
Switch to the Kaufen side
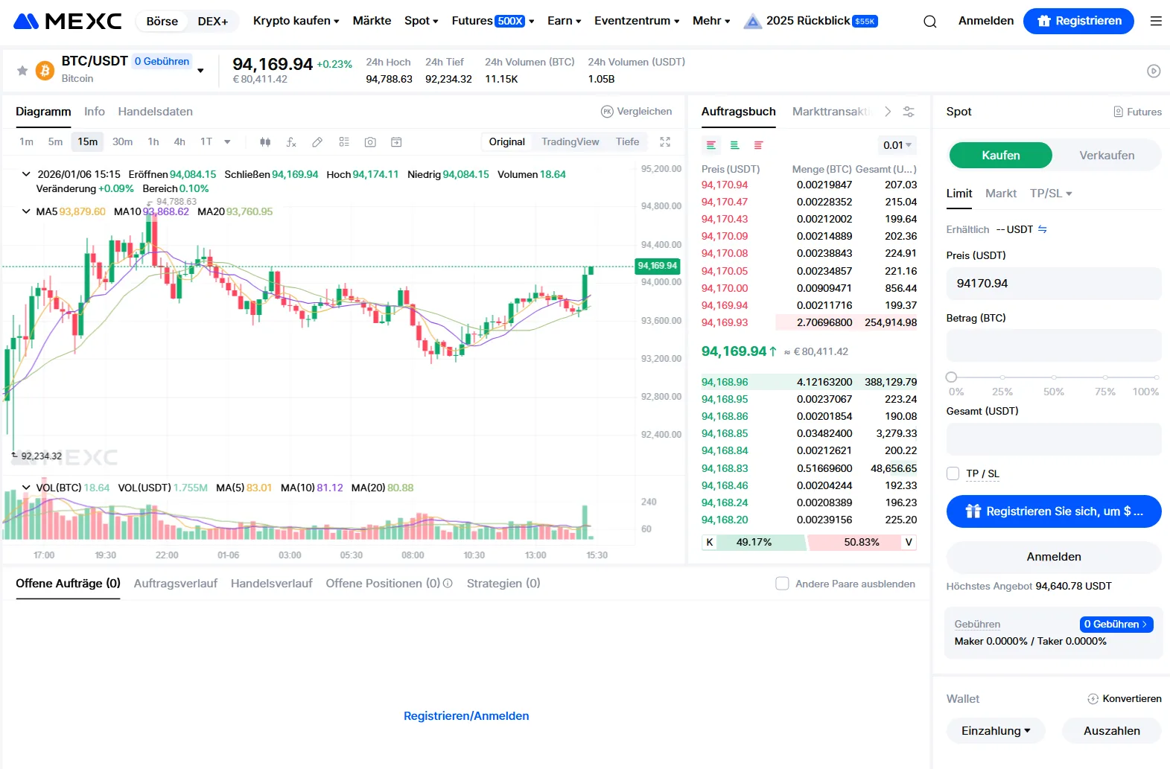pos(1000,156)
